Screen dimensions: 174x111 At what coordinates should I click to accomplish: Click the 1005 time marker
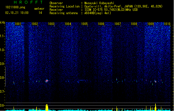pos(84,24)
